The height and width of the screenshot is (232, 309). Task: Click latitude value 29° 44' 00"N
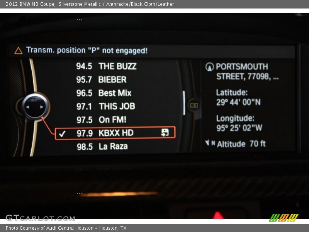pos(238,102)
